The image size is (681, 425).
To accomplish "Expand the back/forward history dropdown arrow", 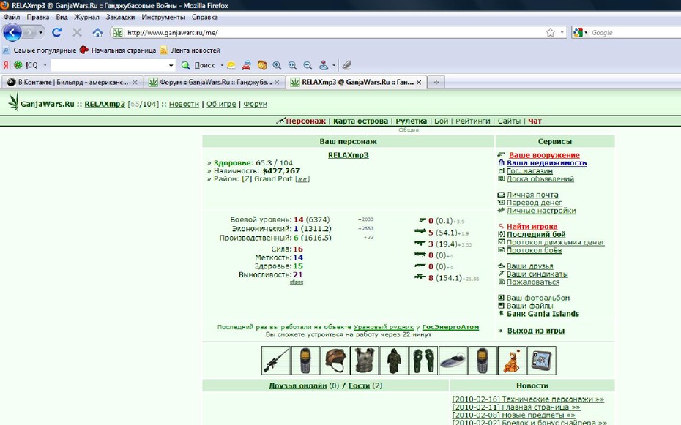I will point(41,32).
